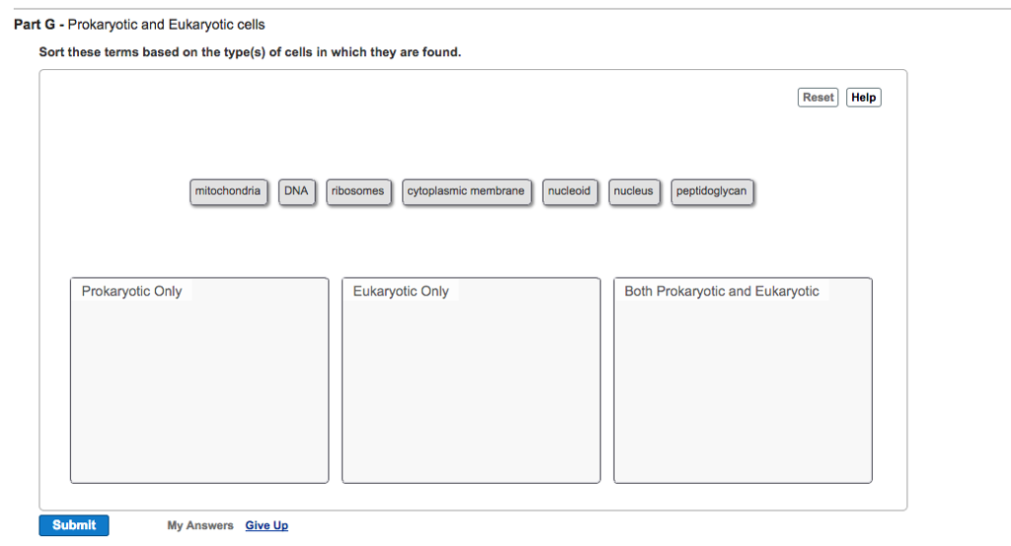The height and width of the screenshot is (546, 1011).
Task: Click empty area of the Both Prokaryotic and Eukaryotic bin
Action: [x=742, y=395]
